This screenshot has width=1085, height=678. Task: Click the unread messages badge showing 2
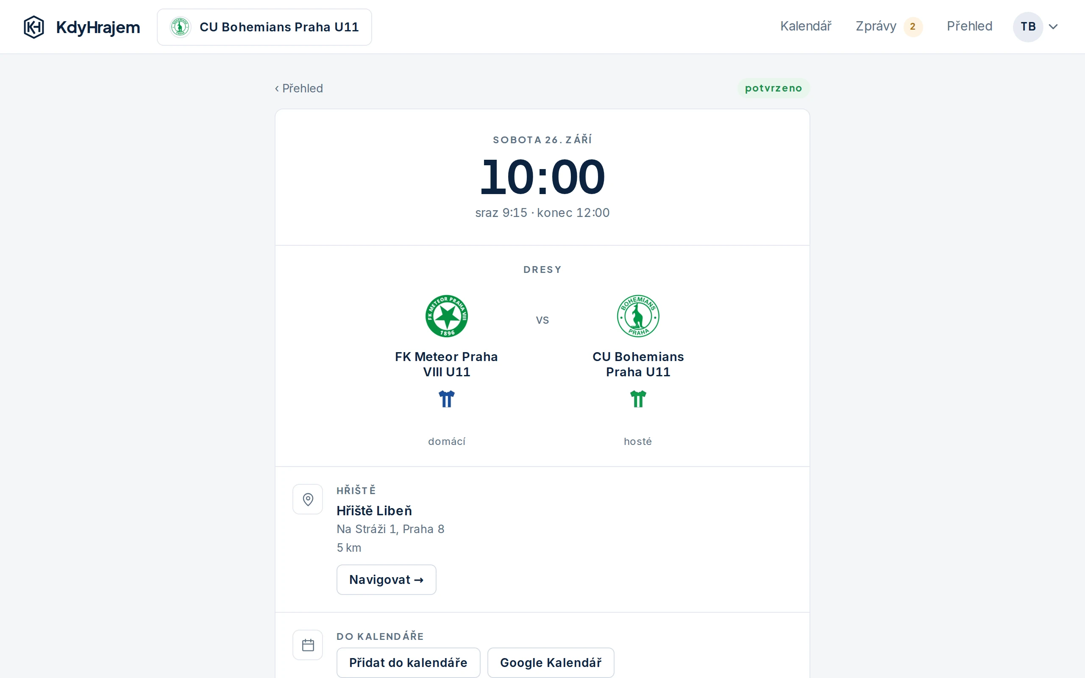(913, 27)
